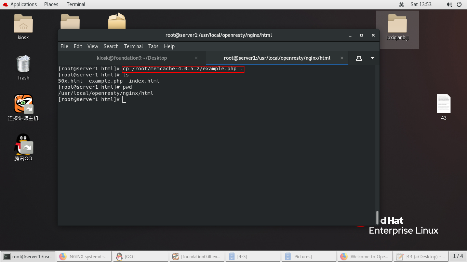The image size is (467, 262).
Task: Switch to the [43 (~/Desktop)] editor taskbar window
Action: point(421,257)
